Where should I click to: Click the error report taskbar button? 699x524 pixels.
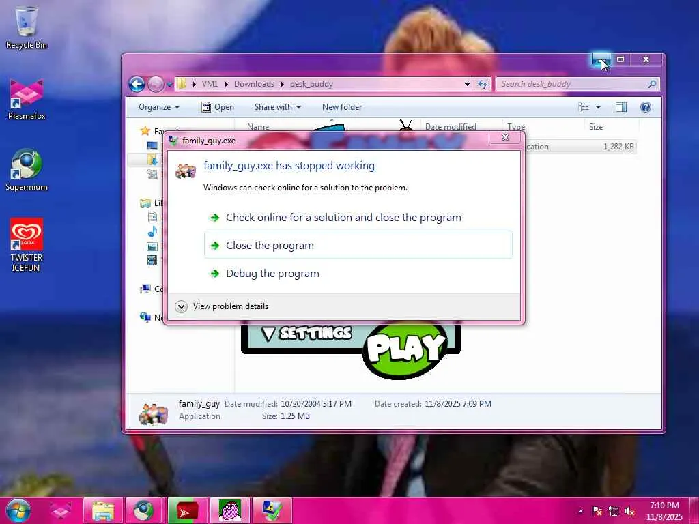click(x=272, y=510)
